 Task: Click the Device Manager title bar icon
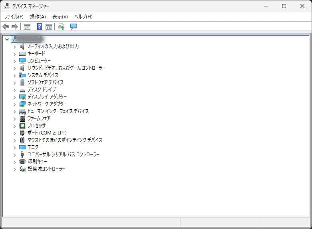(6, 6)
